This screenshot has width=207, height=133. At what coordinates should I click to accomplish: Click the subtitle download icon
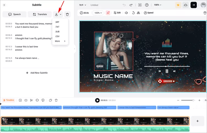56,14
